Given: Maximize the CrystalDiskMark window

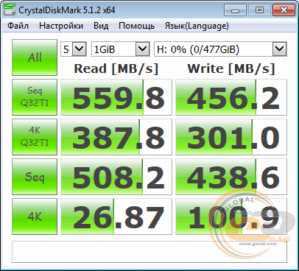Looking at the screenshot, I should pos(259,10).
